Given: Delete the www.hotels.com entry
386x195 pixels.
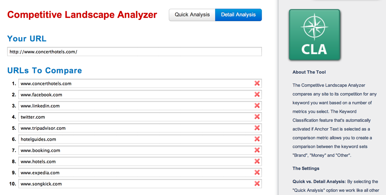Looking at the screenshot, I should (x=257, y=161).
